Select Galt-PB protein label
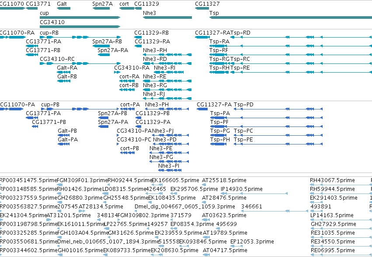The height and width of the screenshot is (257, 372). 67,131
